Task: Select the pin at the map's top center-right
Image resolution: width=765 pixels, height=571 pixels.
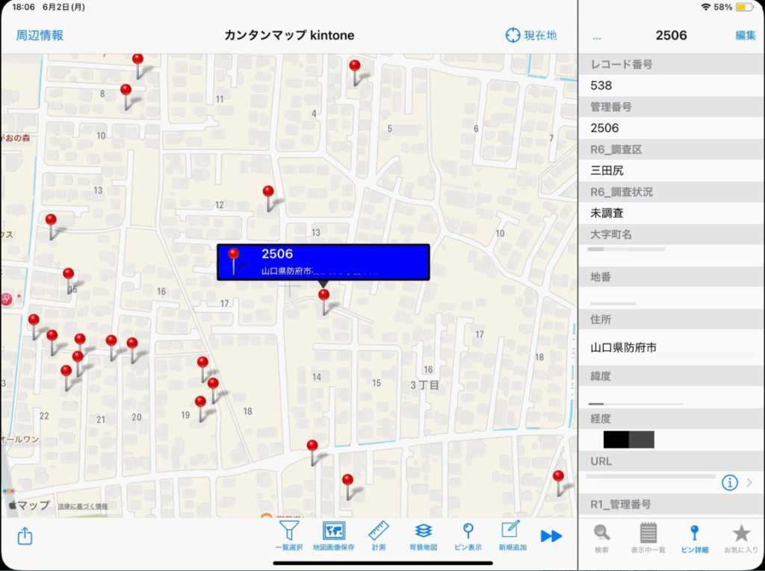Action: (355, 72)
